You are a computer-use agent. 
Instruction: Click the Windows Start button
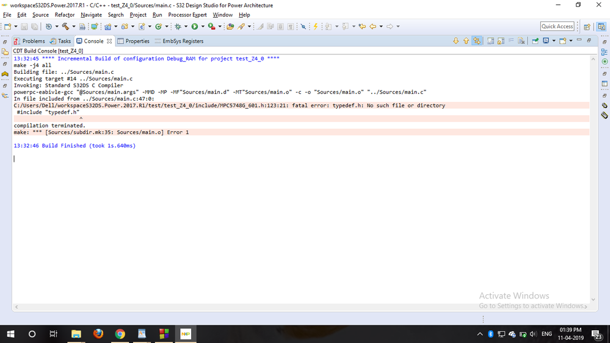pos(10,334)
